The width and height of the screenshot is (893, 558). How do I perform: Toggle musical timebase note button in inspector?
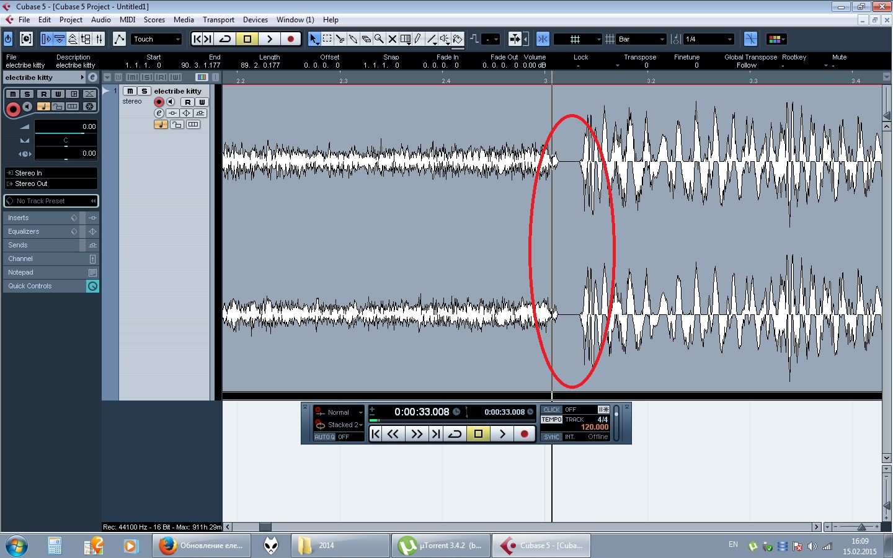tap(43, 107)
